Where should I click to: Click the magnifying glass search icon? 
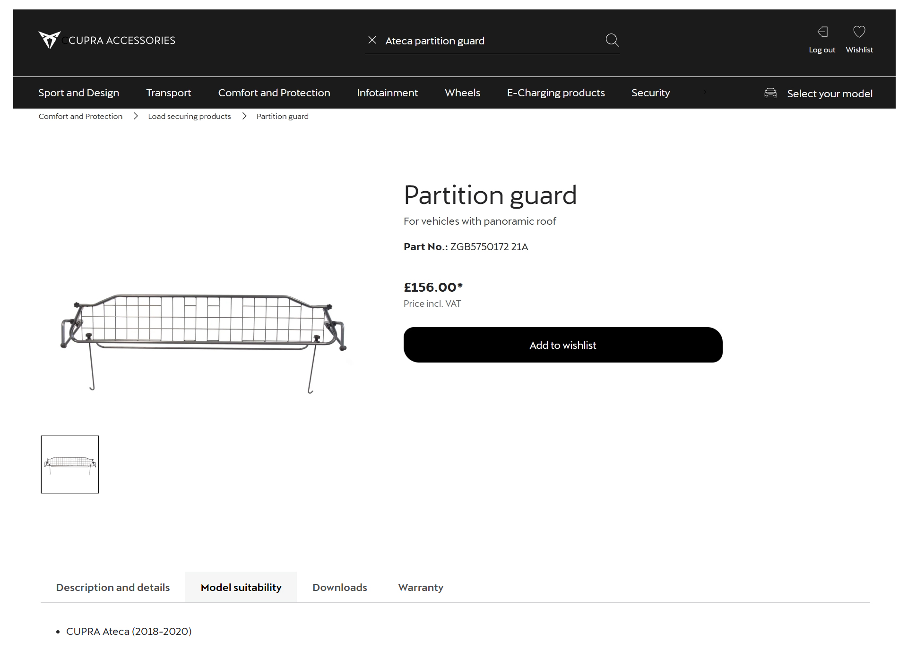coord(612,40)
